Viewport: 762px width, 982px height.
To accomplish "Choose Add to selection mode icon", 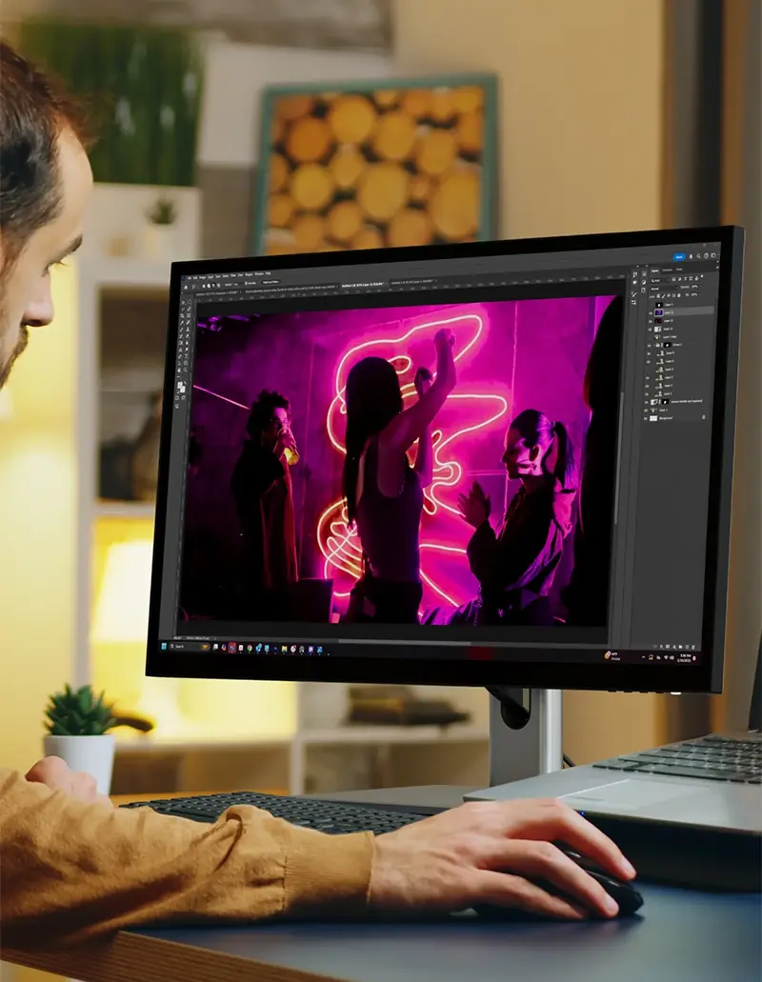I will coord(209,286).
